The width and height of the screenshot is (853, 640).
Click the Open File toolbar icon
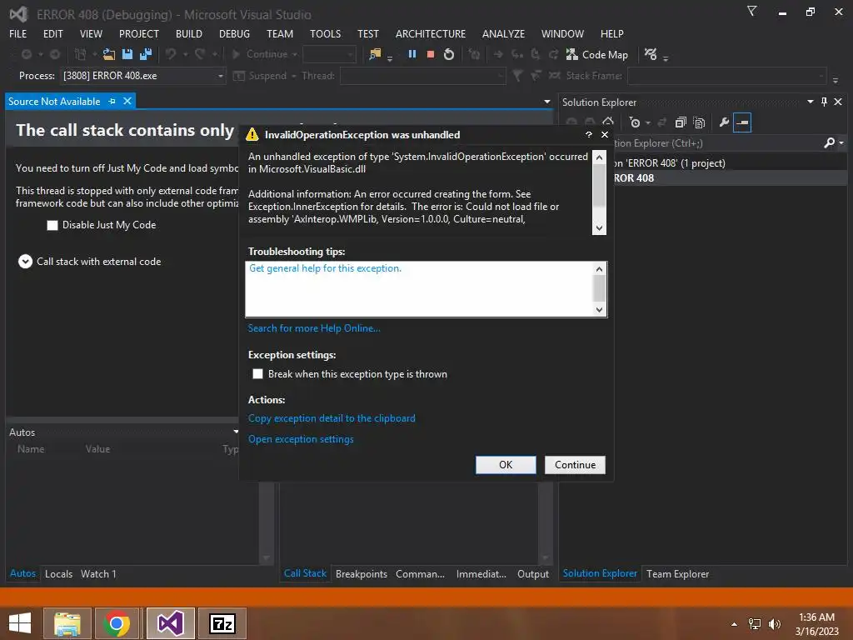[x=109, y=54]
